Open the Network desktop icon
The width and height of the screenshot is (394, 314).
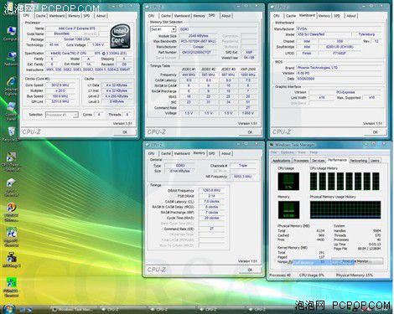coord(11,59)
